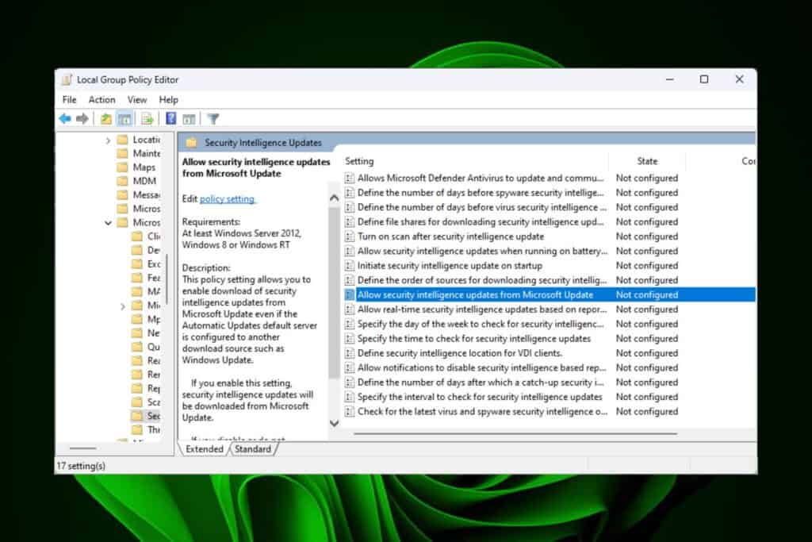Collapse the expanded Microsoft tree node
Screen dimensions: 812x542
pyautogui.click(x=109, y=223)
